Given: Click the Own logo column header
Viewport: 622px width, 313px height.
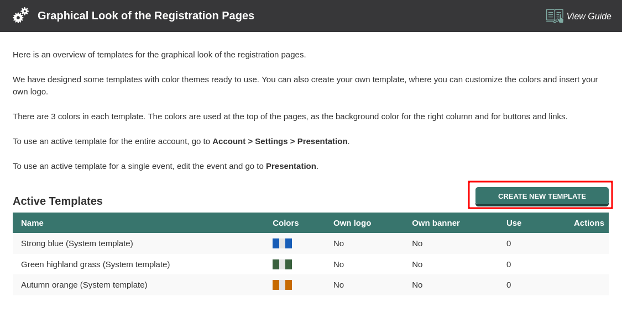Looking at the screenshot, I should coord(352,223).
